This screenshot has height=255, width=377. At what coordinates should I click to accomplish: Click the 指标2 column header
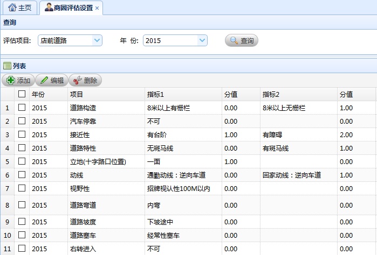point(299,94)
